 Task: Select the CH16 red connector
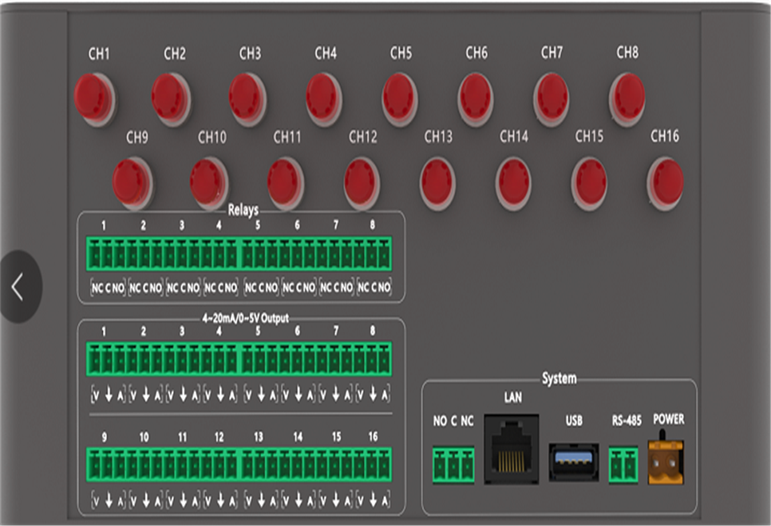(666, 180)
